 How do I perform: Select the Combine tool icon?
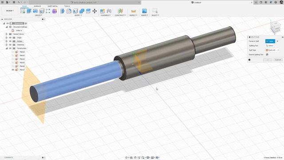pyautogui.click(x=82, y=11)
